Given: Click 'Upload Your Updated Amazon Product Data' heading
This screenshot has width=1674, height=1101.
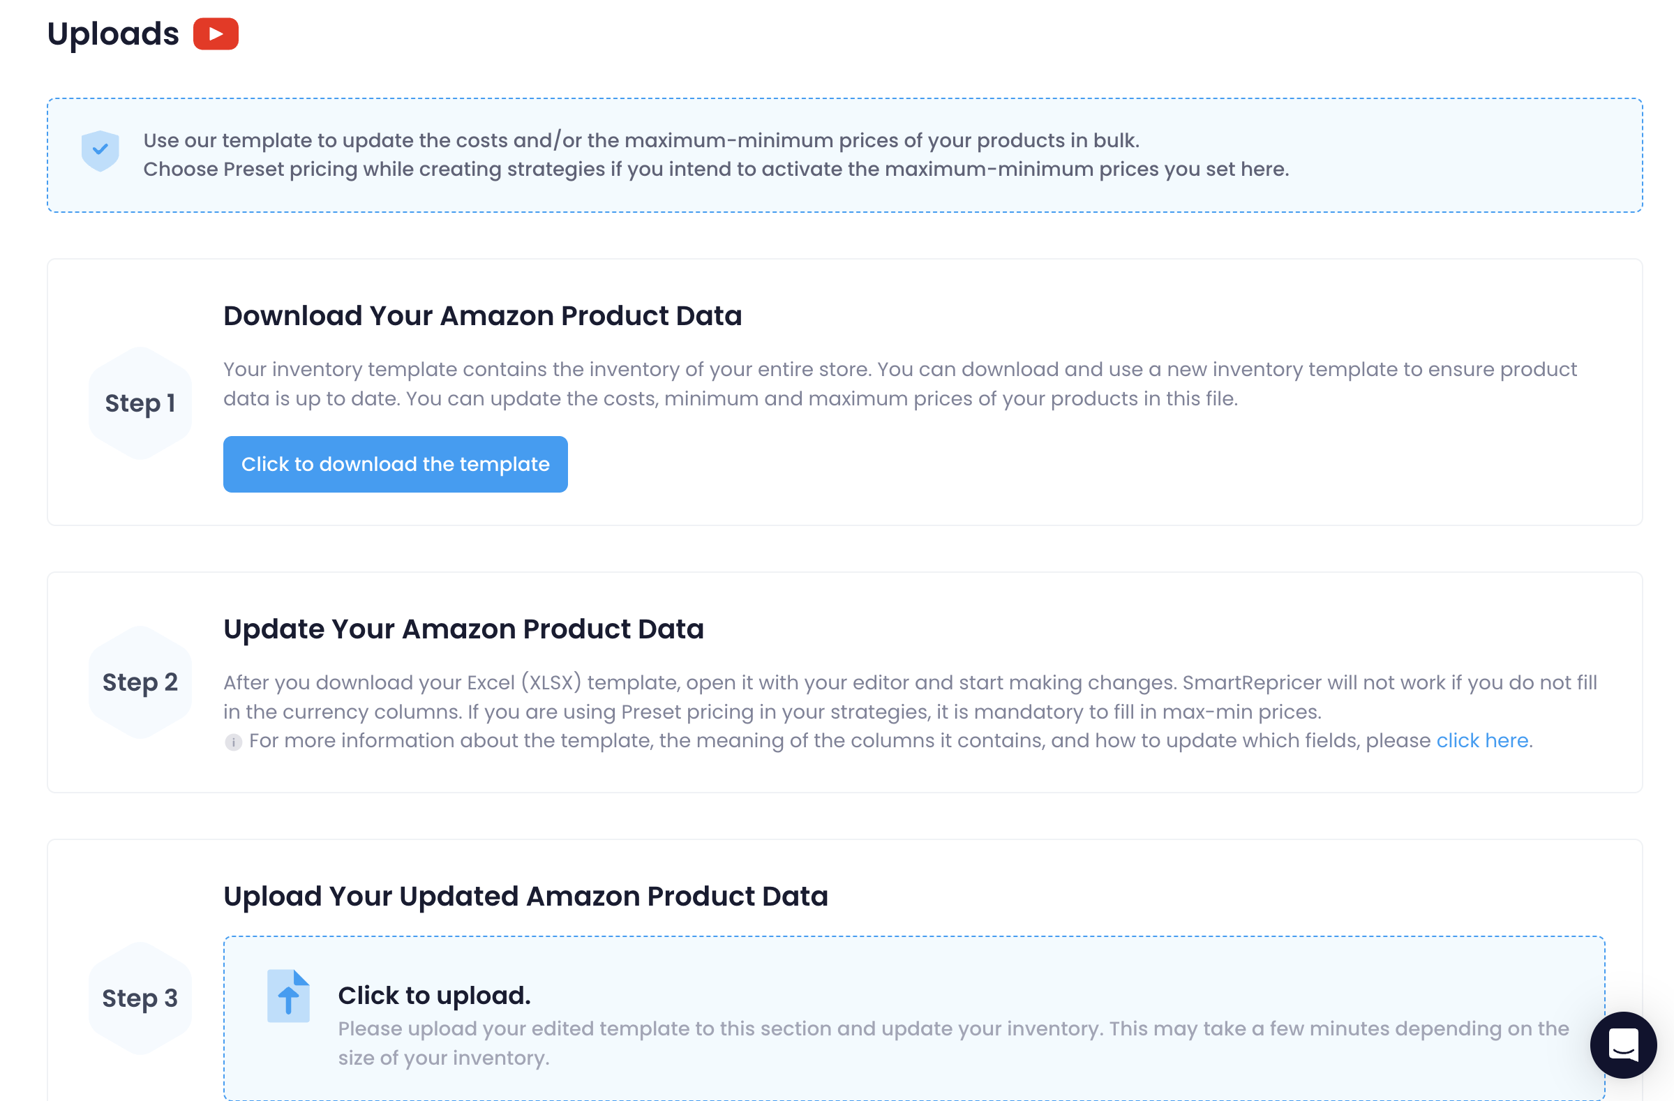Looking at the screenshot, I should (x=525, y=896).
